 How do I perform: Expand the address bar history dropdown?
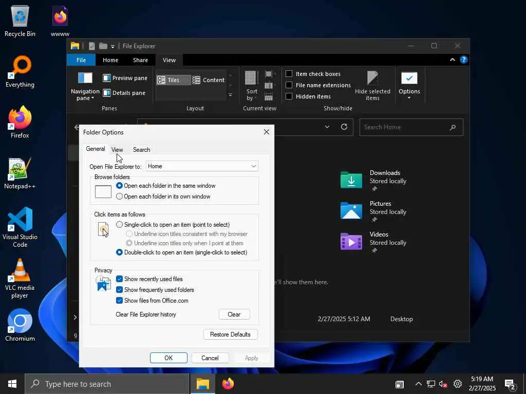click(327, 127)
